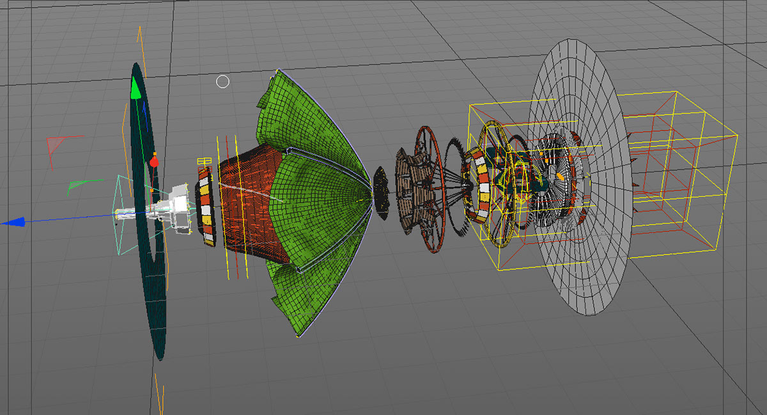Select the small black disc near petal tip
This screenshot has height=415, width=767.
click(381, 193)
